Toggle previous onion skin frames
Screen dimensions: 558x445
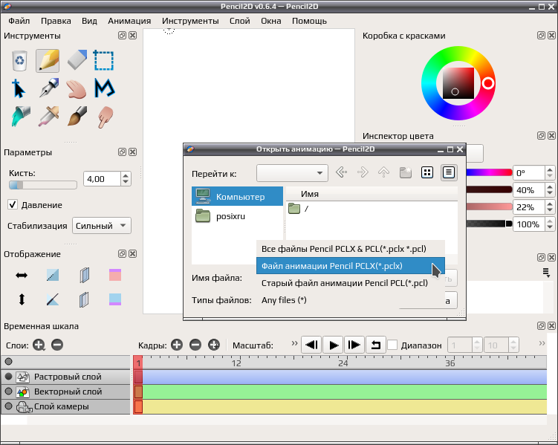point(84,275)
